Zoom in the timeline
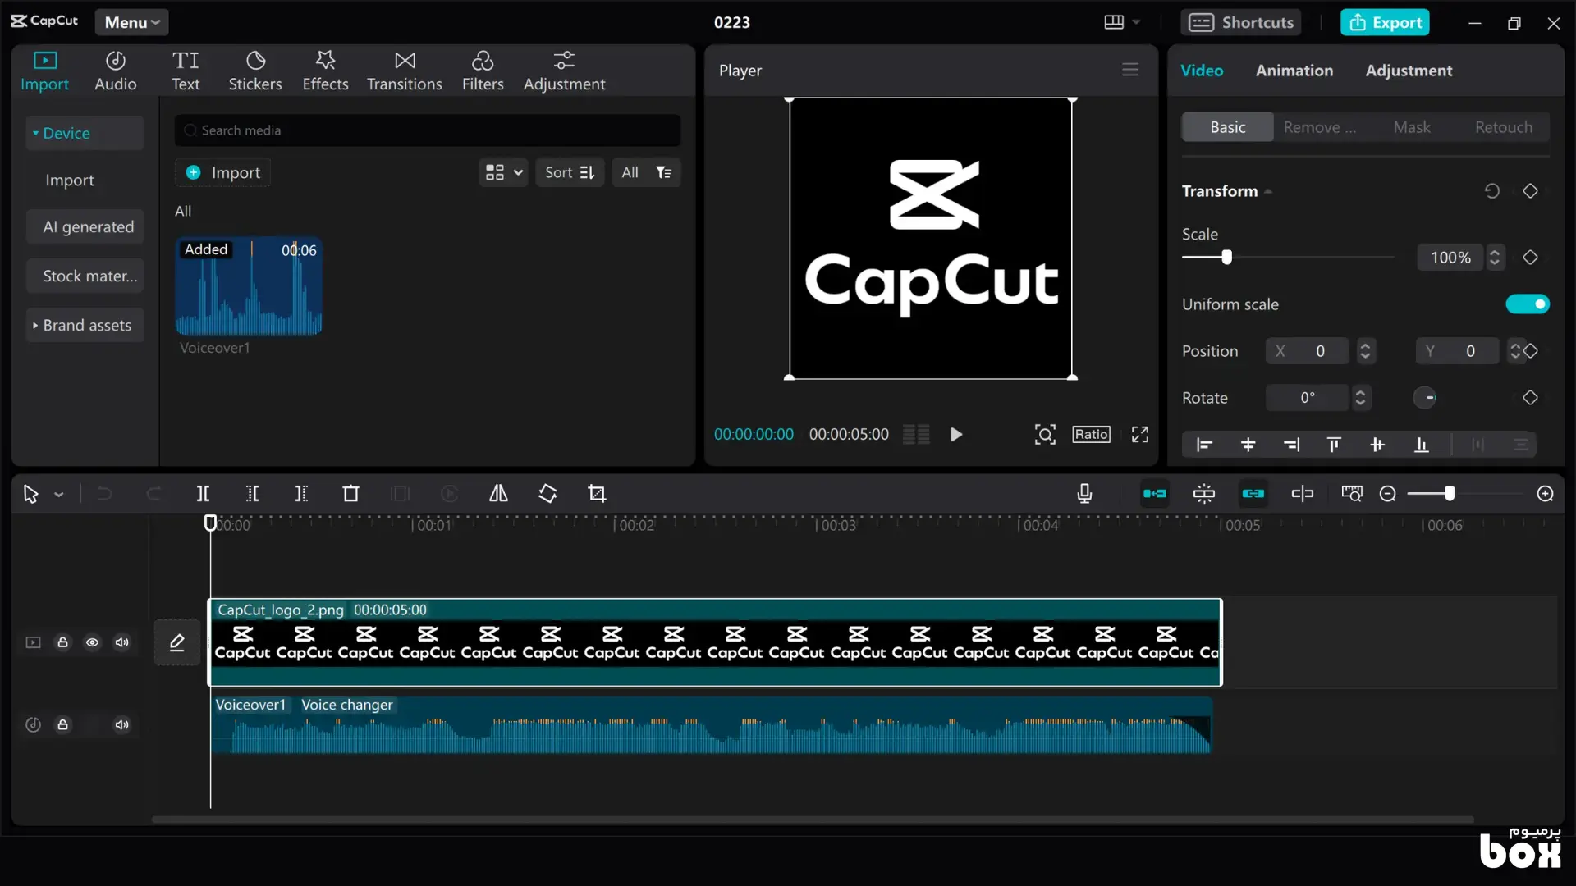The image size is (1576, 886). tap(1546, 494)
